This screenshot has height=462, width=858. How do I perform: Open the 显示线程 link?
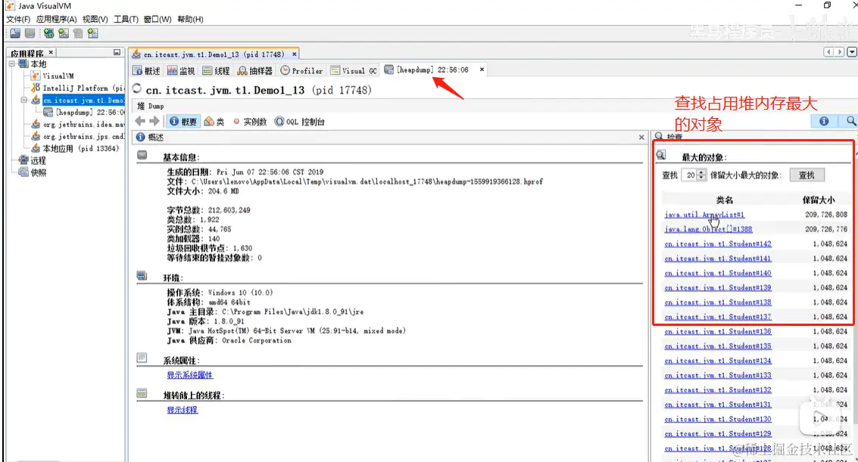tap(183, 410)
